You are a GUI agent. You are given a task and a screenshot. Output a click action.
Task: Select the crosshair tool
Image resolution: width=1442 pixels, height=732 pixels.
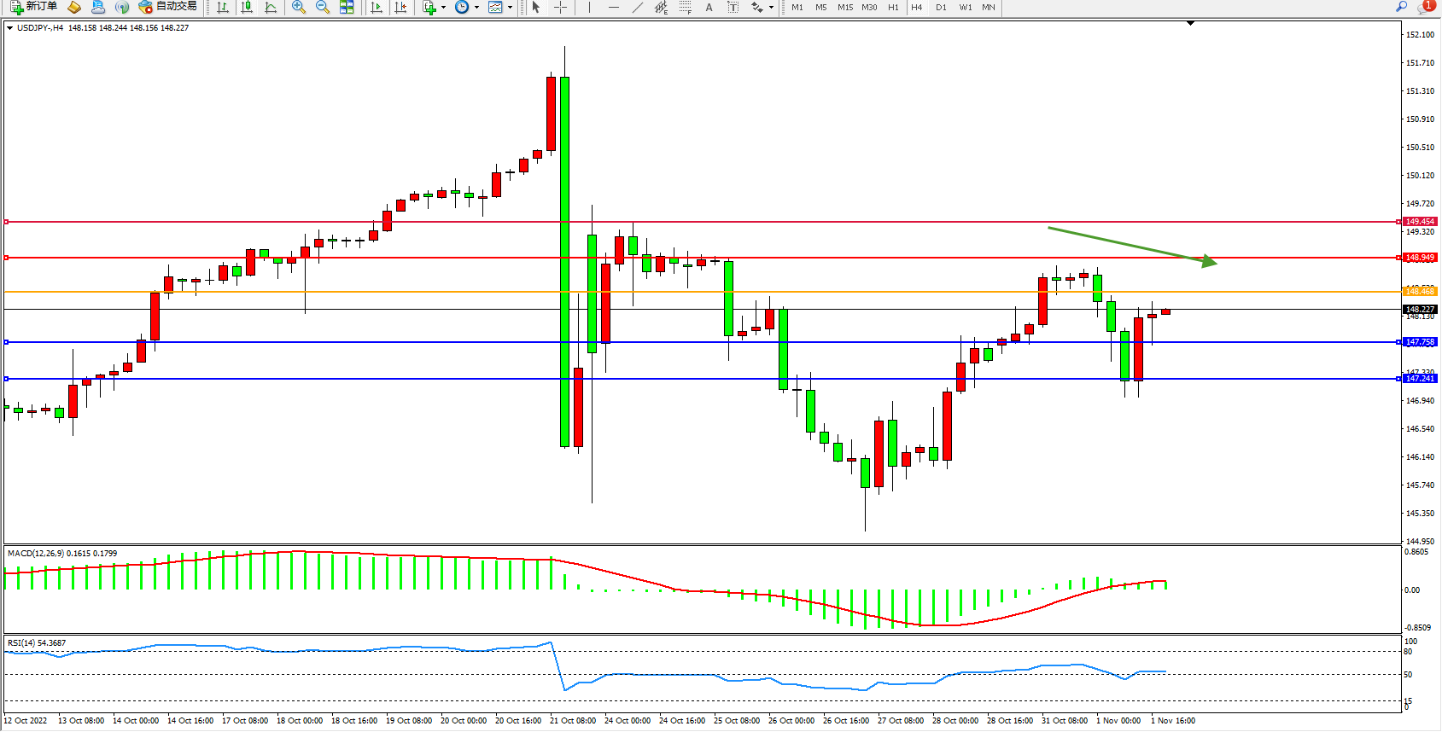[x=560, y=8]
